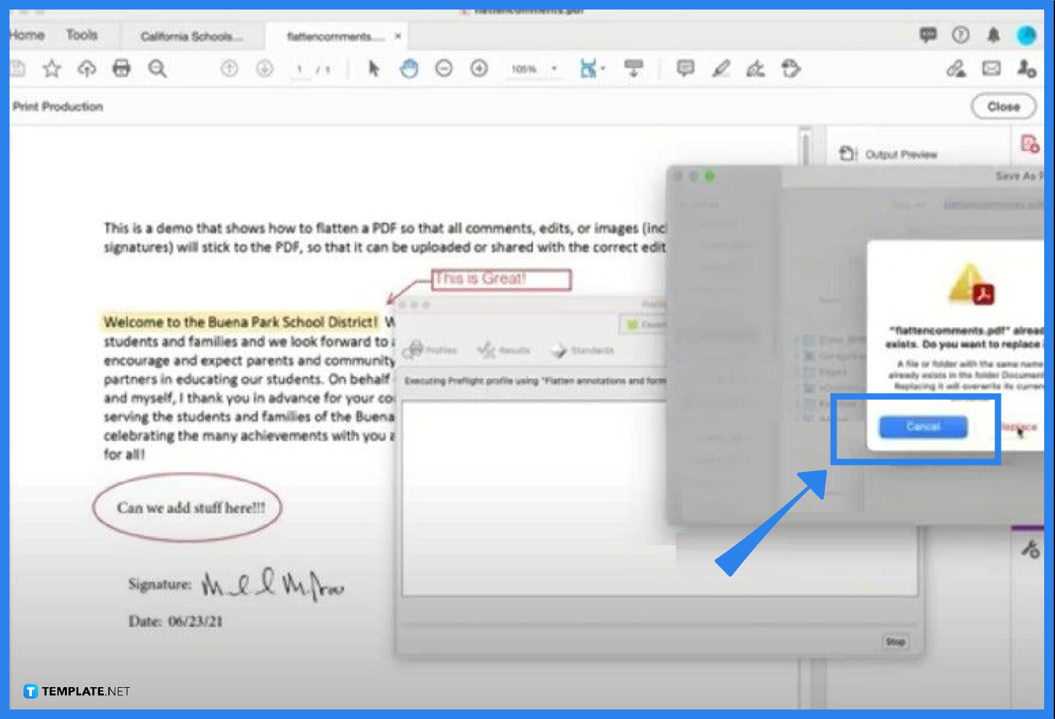Save the file to cloud storage
Screen dimensions: 1055x719
click(x=87, y=68)
